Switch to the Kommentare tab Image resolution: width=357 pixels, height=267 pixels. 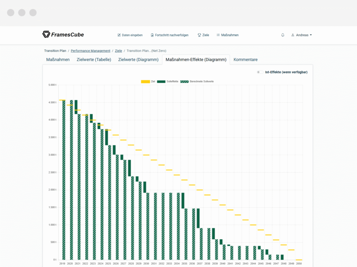pos(245,59)
